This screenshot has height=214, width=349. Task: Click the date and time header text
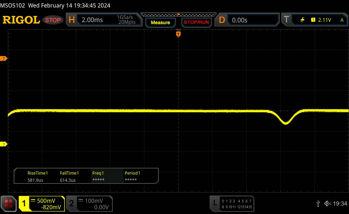coord(69,5)
